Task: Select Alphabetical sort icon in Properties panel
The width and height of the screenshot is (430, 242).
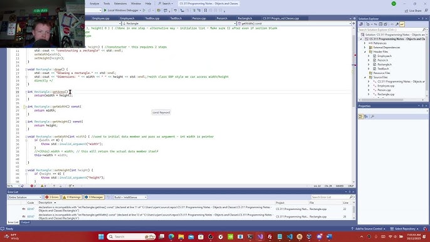Action: coord(366,117)
